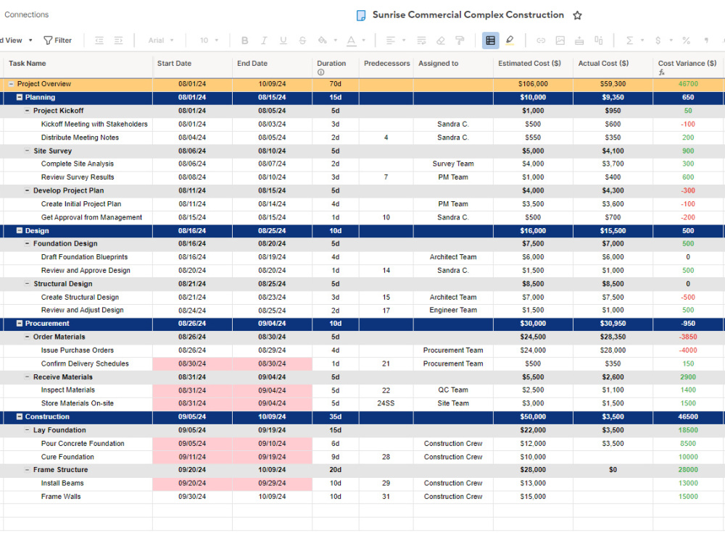Open the insert link icon
725x543 pixels.
540,40
